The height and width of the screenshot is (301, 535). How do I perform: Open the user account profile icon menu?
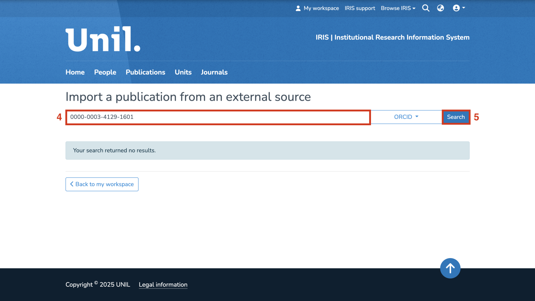[x=459, y=8]
